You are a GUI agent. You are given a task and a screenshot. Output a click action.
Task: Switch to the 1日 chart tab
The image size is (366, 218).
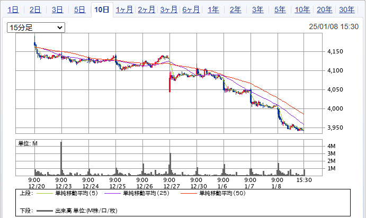(13, 10)
